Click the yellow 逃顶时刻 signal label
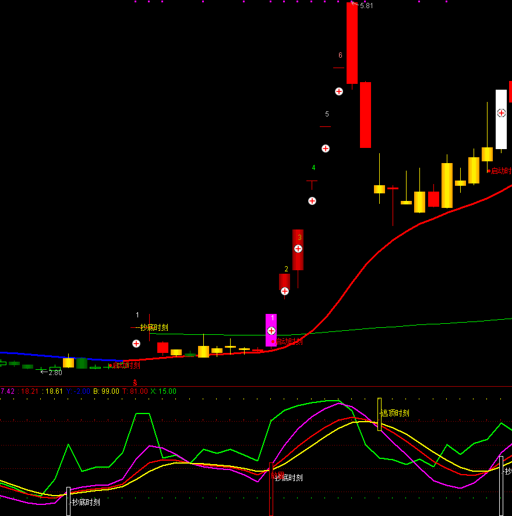512x516 pixels. pyautogui.click(x=395, y=413)
